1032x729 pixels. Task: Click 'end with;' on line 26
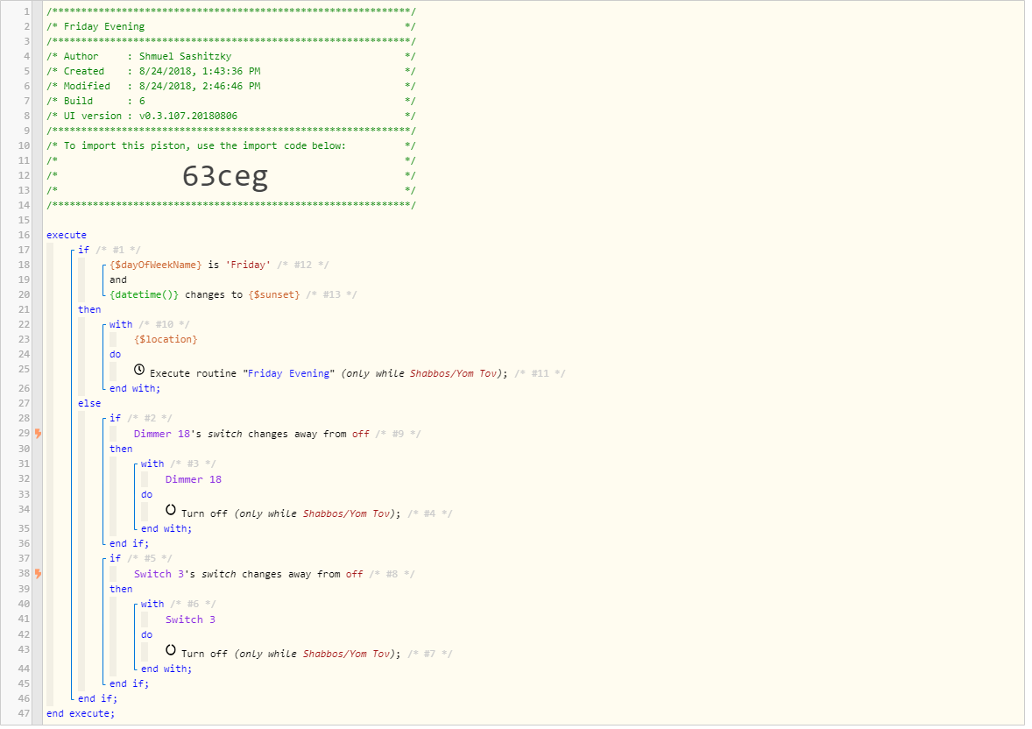pyautogui.click(x=135, y=388)
